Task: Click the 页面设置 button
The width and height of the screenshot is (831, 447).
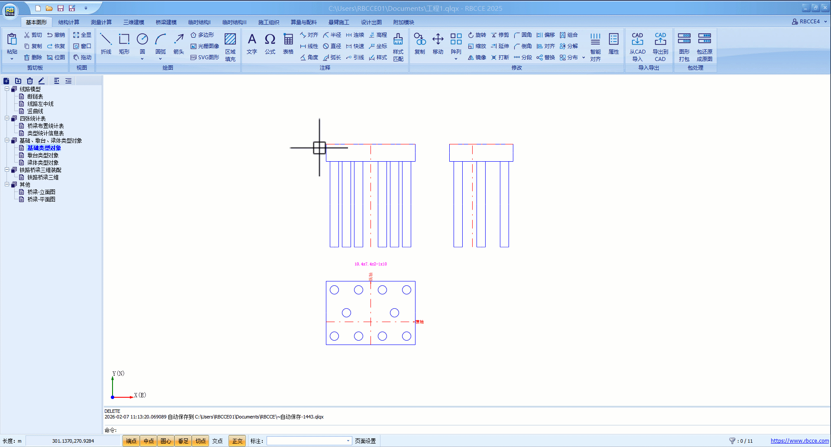Action: click(x=365, y=441)
